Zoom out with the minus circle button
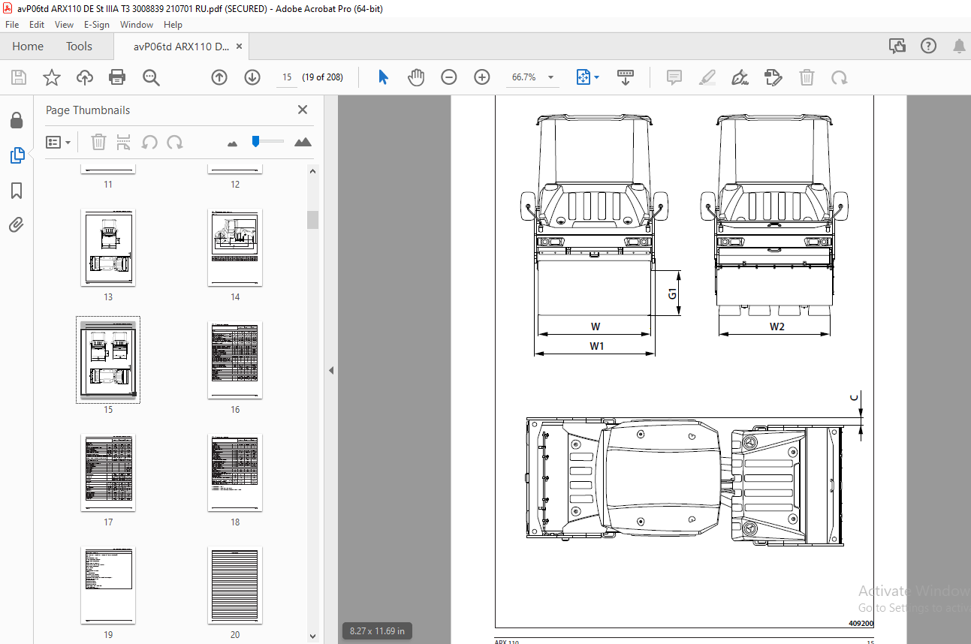The height and width of the screenshot is (644, 971). click(x=449, y=77)
